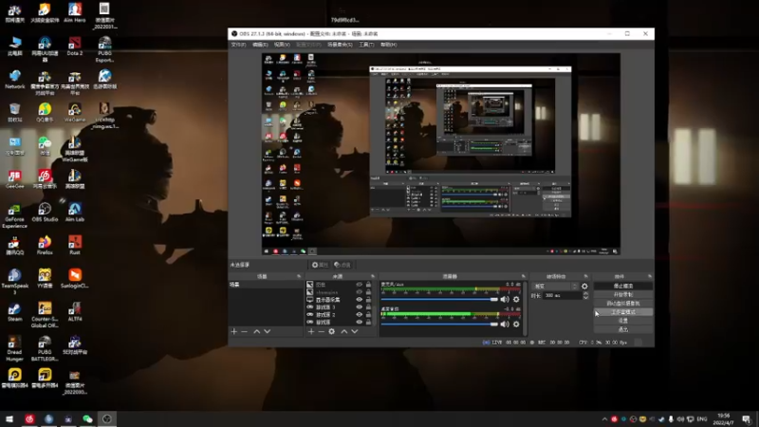Open the 视图(V) menu in OBS
The image size is (759, 427).
(x=282, y=45)
